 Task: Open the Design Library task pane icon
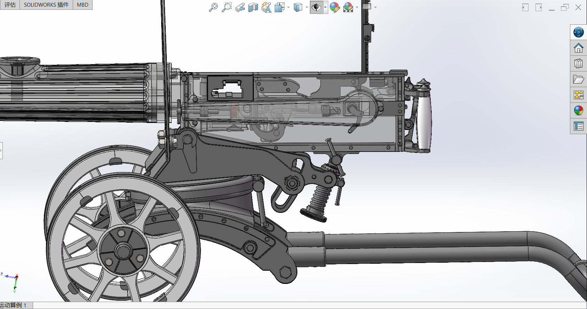coord(579,64)
